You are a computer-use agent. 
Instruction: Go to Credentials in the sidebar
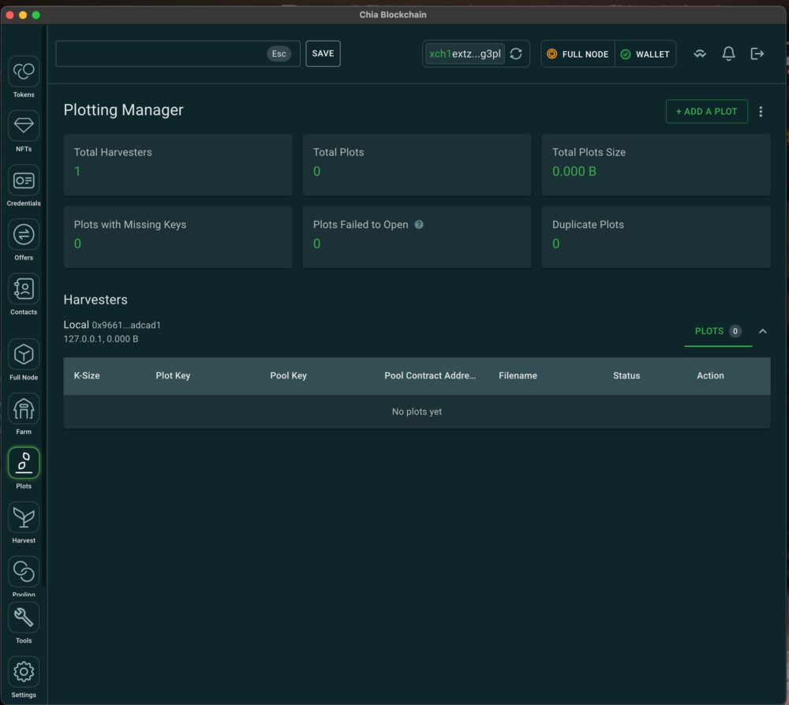[x=24, y=180]
